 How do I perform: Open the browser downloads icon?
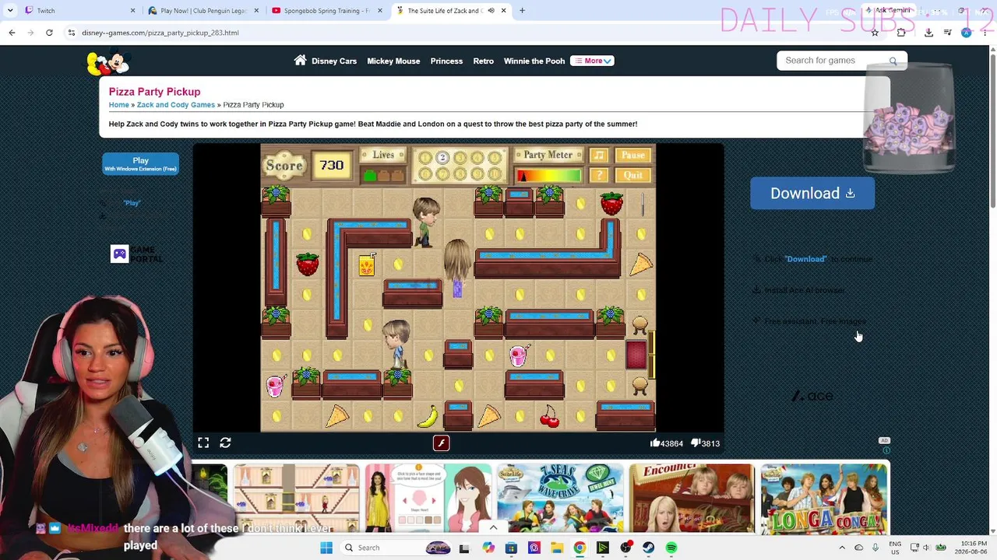(x=928, y=33)
